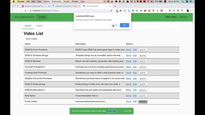Open the Vue devtools extension icon
Image resolution: width=205 pixels, height=115 pixels.
point(182,11)
